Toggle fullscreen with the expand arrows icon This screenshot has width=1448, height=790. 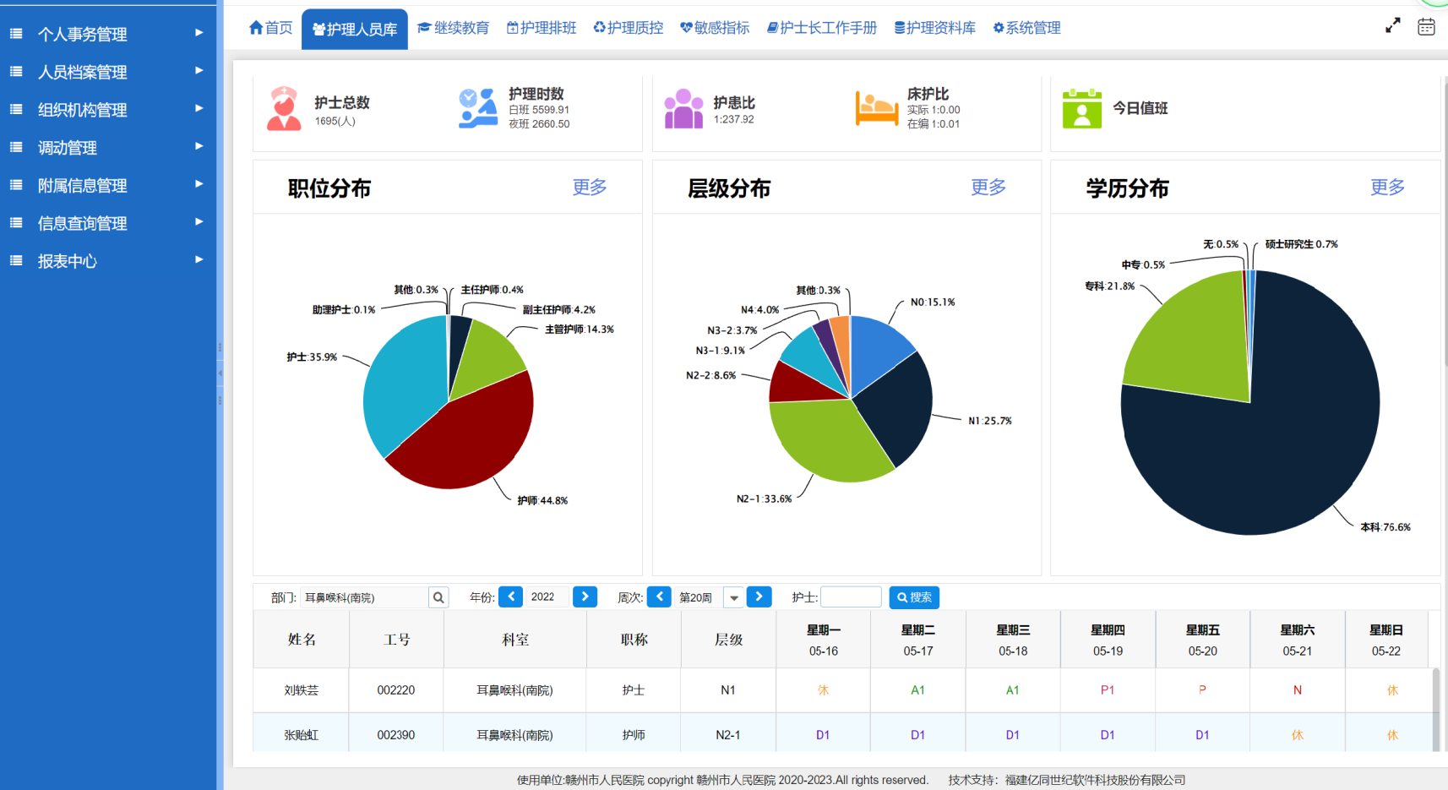pos(1392,26)
